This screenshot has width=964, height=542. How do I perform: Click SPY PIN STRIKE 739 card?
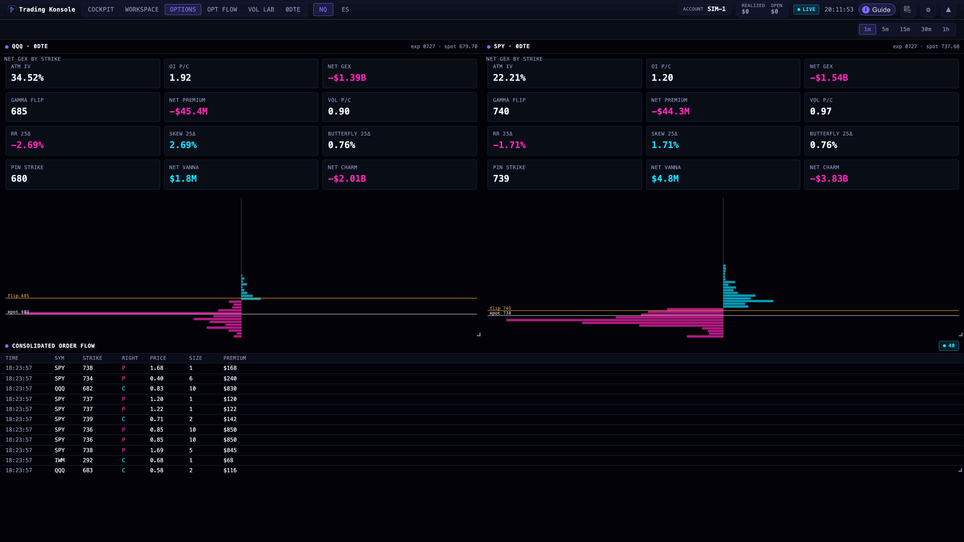[565, 174]
